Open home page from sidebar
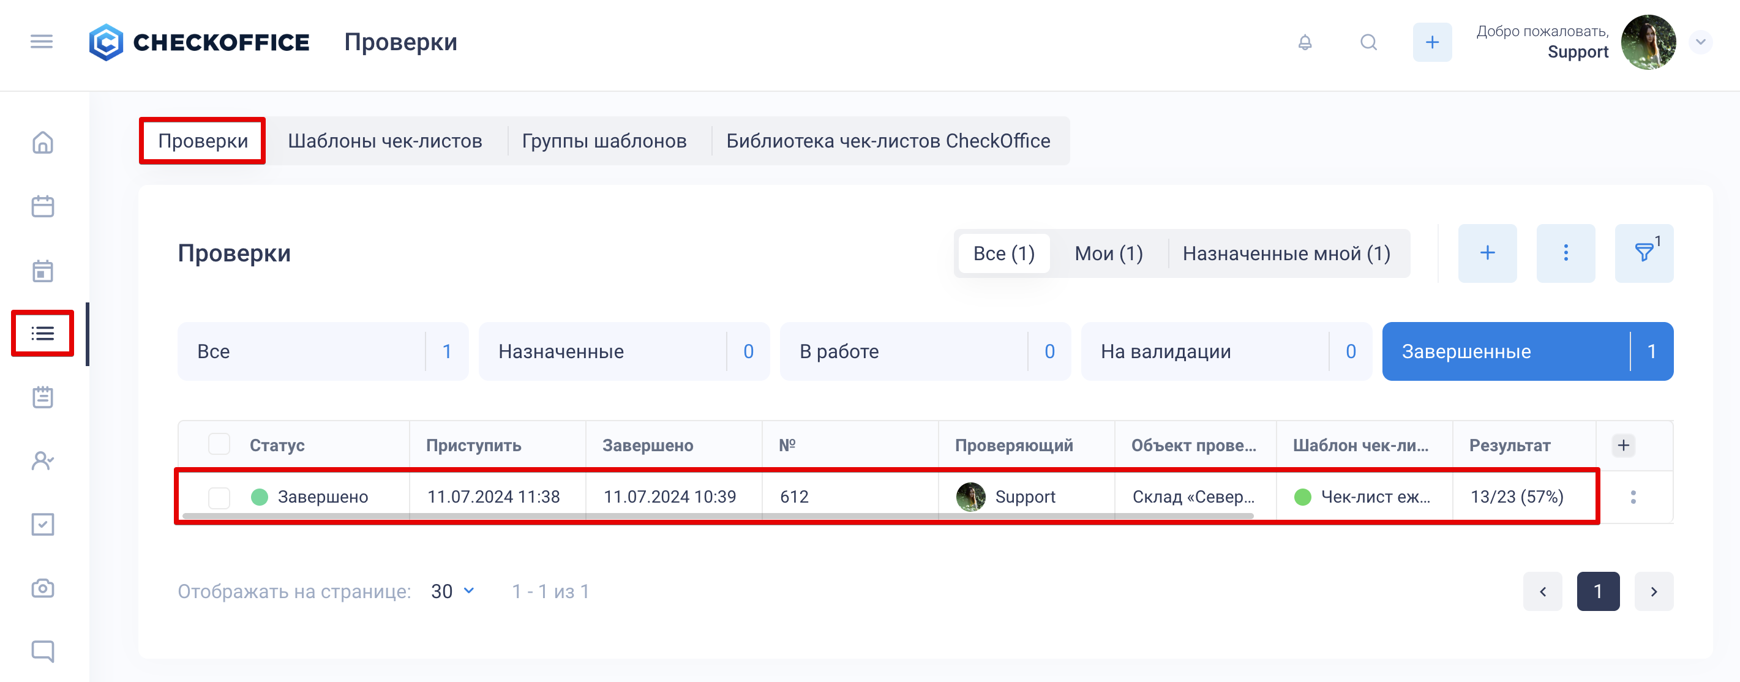The height and width of the screenshot is (682, 1740). (43, 143)
